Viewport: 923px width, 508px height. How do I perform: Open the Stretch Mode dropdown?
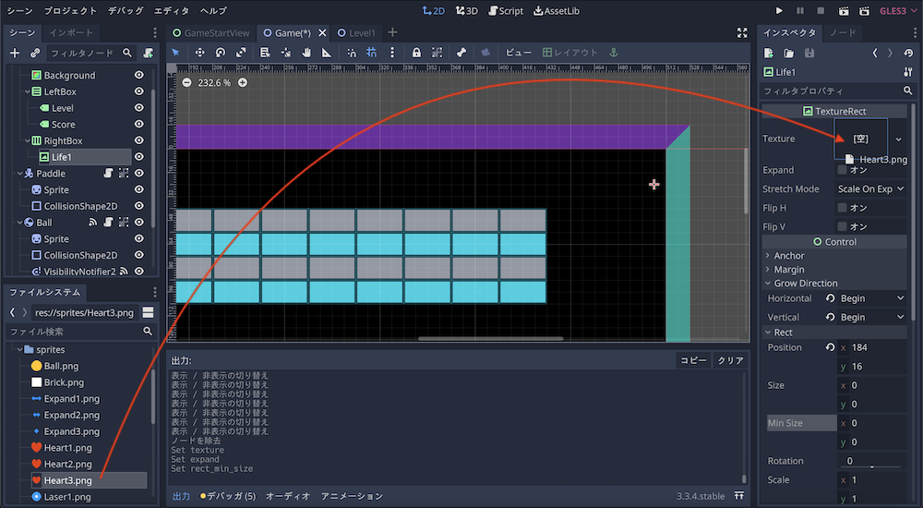point(871,188)
